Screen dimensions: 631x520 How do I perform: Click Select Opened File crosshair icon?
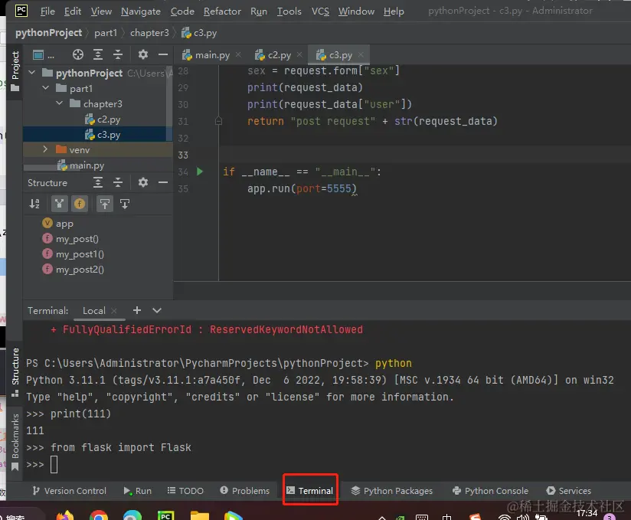pos(77,54)
